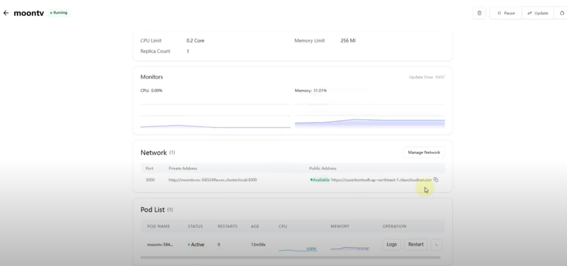Click the Network section heading
Screen dimensions: 567x266
click(x=154, y=153)
